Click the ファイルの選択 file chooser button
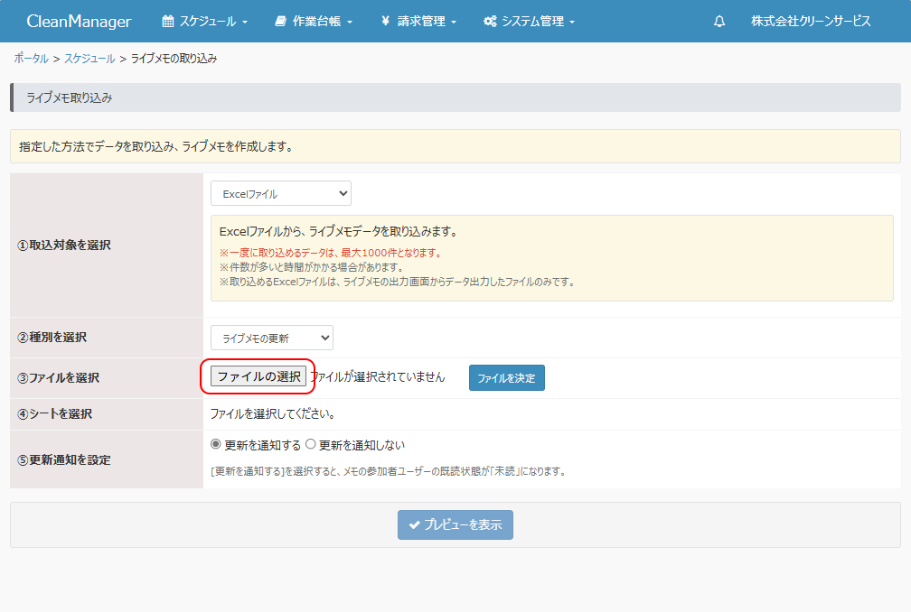The width and height of the screenshot is (911, 612). 258,376
